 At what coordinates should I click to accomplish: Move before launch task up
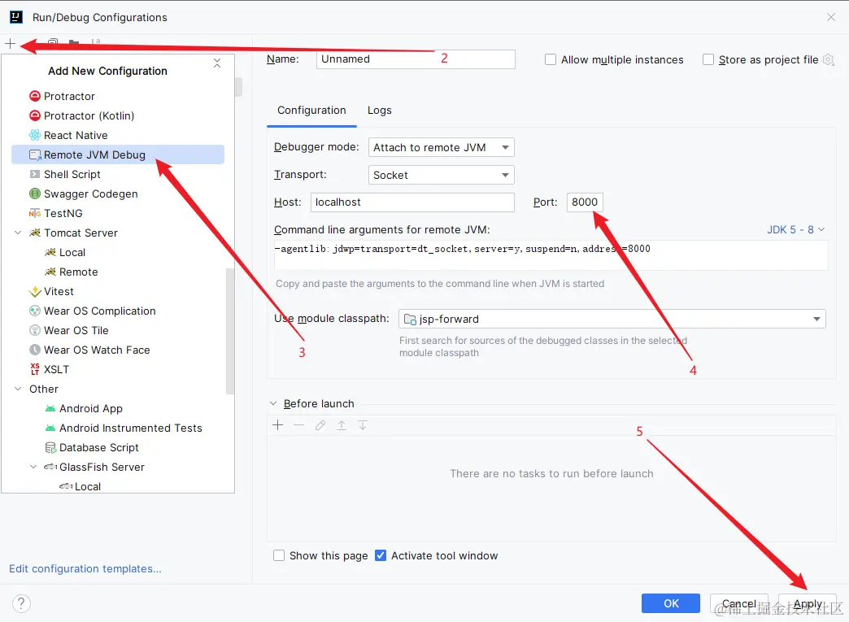click(341, 425)
